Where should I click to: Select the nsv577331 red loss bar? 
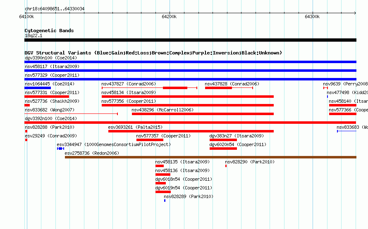[47, 97]
